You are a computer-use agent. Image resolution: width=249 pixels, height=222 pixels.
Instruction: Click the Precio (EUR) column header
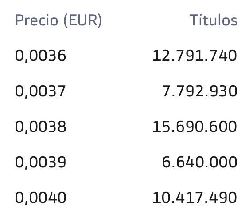click(58, 20)
